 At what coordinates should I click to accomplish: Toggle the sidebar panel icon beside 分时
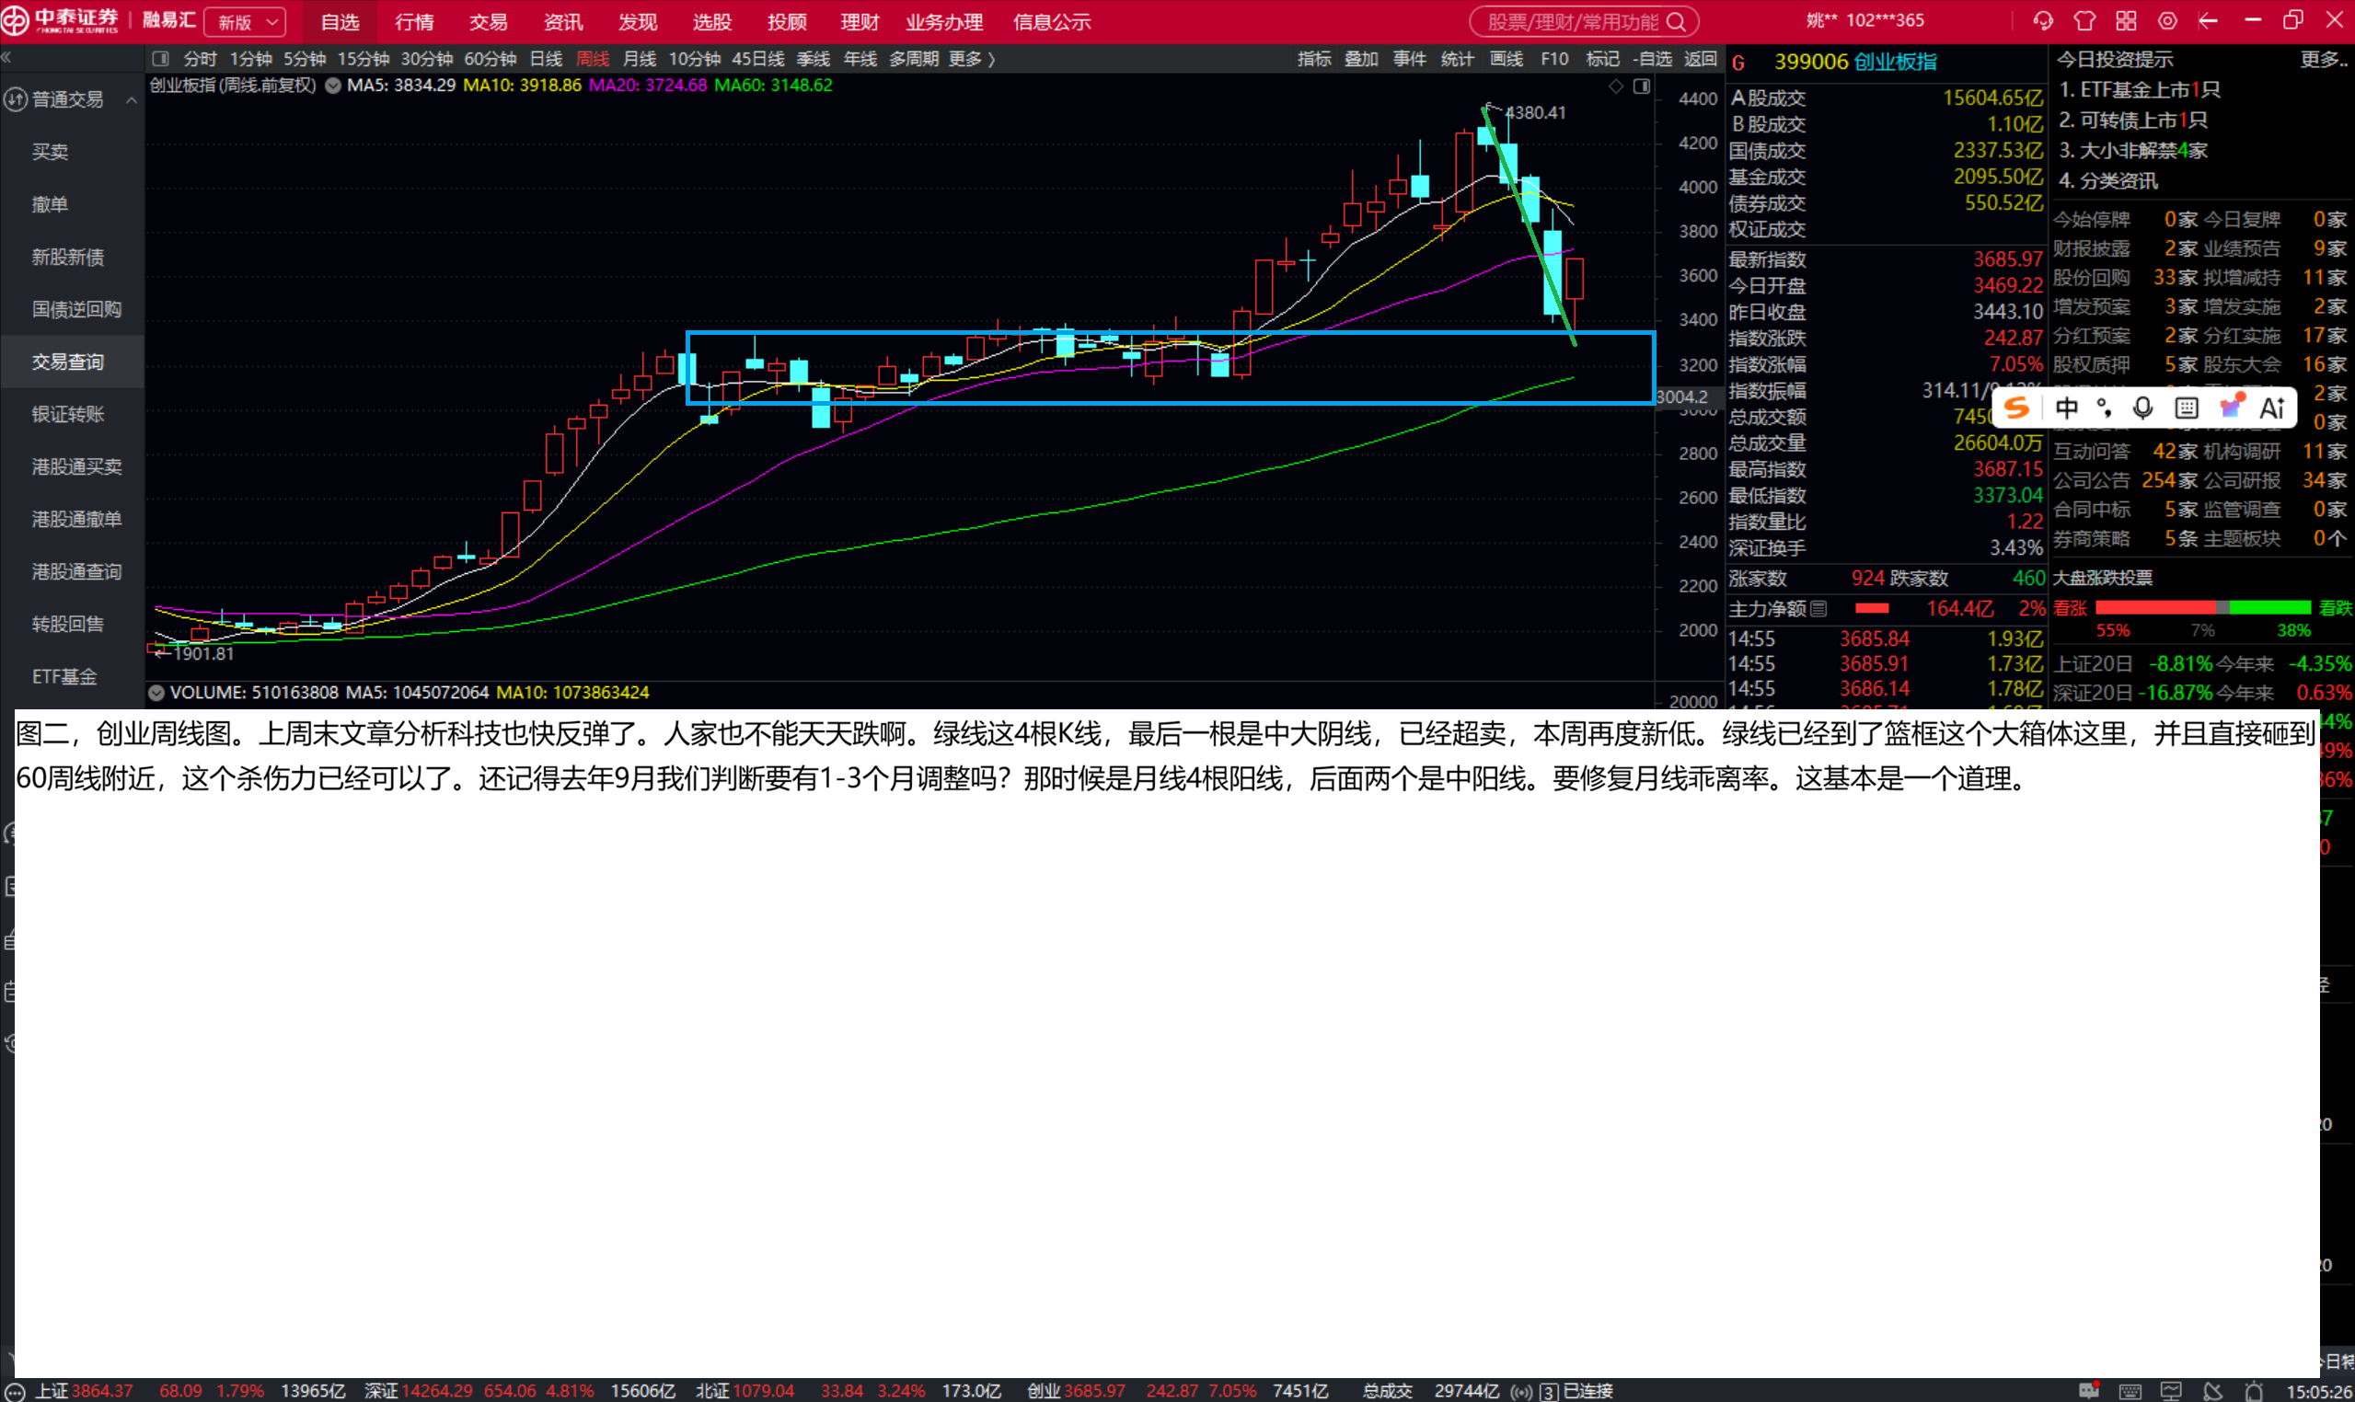tap(162, 59)
